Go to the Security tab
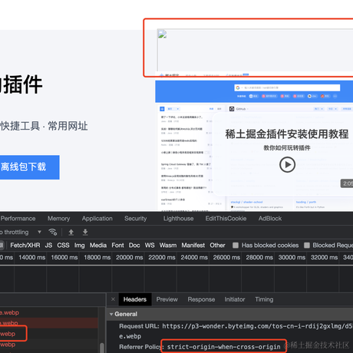The width and height of the screenshot is (353, 353). point(136,219)
